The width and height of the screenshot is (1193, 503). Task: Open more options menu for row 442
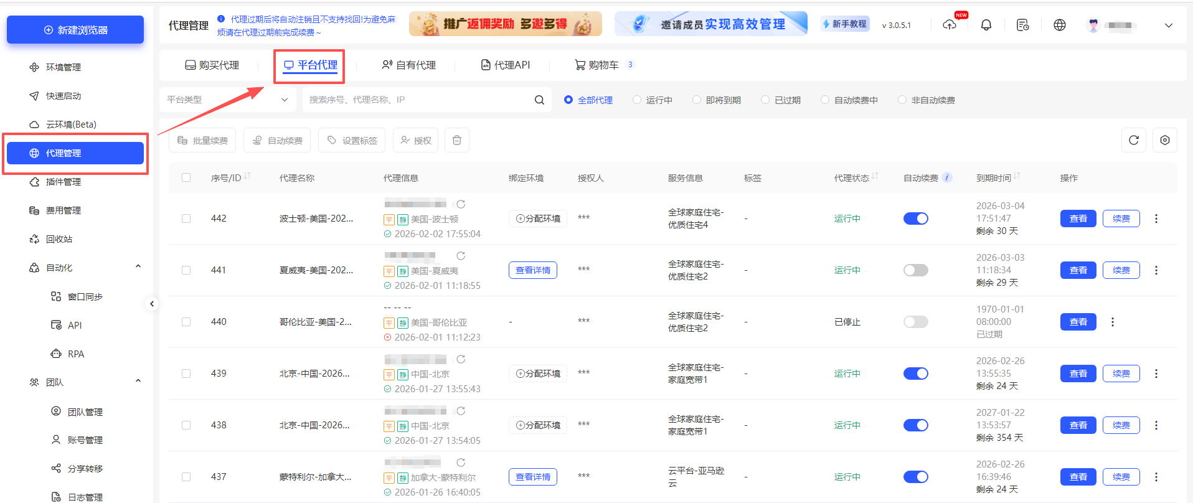pos(1156,219)
